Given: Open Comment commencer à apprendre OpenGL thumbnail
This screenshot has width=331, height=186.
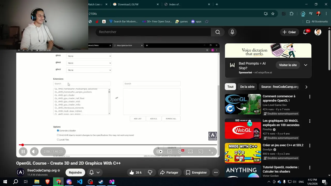Looking at the screenshot, I should pos(243,104).
